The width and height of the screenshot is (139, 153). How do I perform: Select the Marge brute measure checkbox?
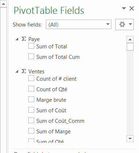(31, 99)
